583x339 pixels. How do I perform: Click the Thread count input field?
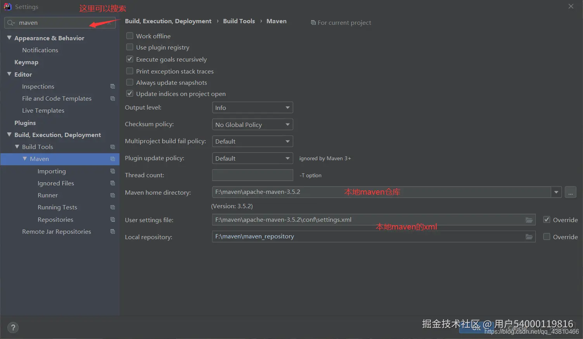(253, 175)
